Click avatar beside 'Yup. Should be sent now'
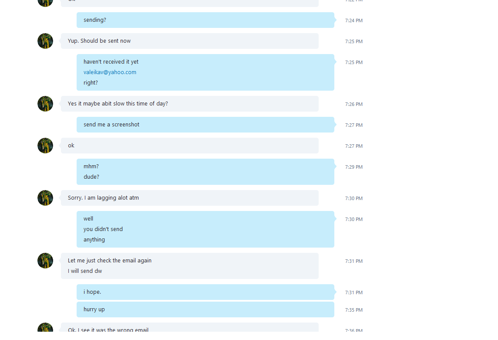This screenshot has height=340, width=498. tap(45, 41)
